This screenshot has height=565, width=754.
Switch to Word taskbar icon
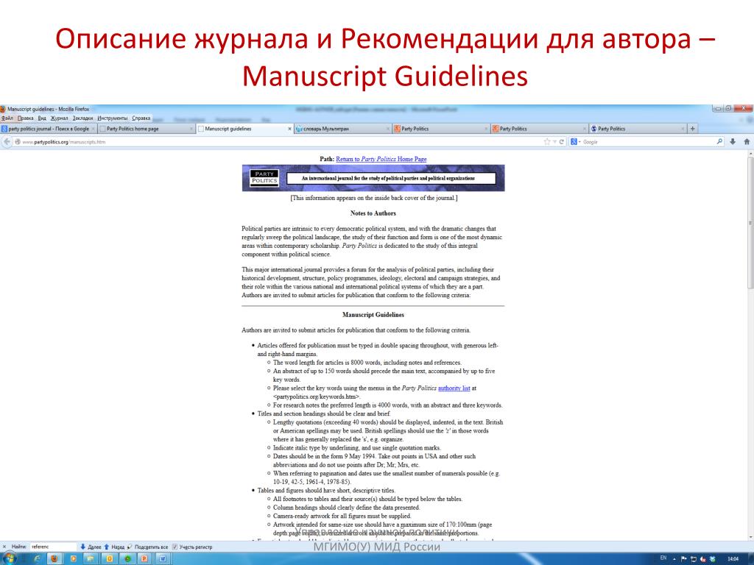tap(163, 559)
